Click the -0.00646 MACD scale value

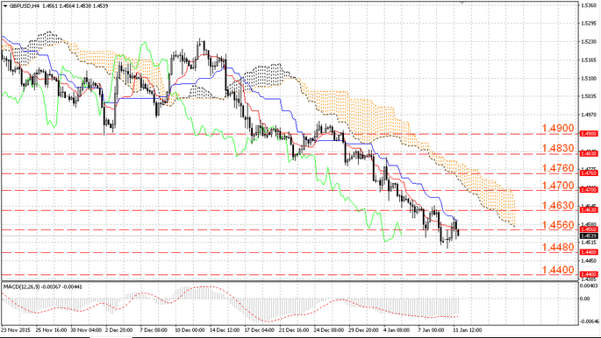pyautogui.click(x=590, y=321)
